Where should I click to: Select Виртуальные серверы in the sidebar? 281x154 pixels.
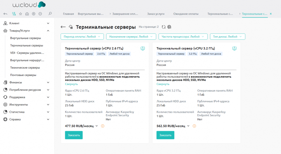pyautogui.click(x=25, y=38)
